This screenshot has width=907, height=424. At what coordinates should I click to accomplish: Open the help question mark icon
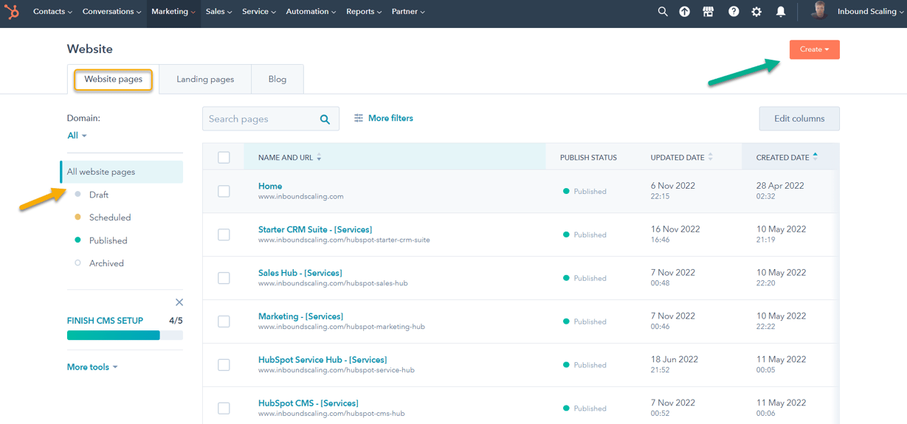click(734, 12)
